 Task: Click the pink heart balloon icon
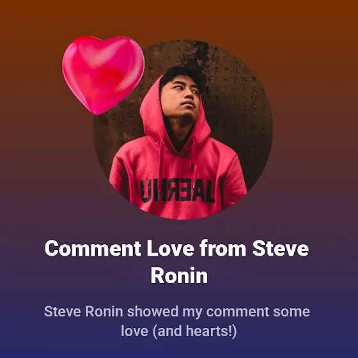103,75
